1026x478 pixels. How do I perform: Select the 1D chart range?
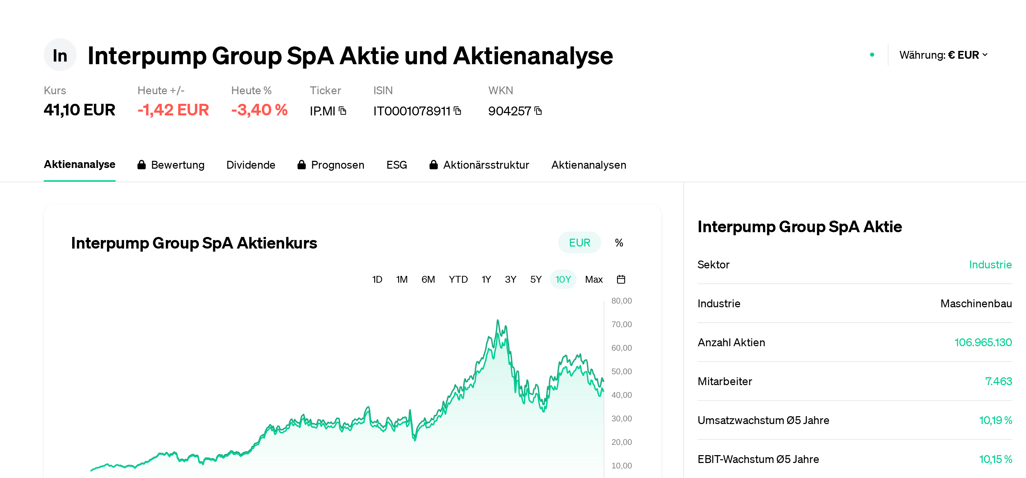[x=377, y=279]
